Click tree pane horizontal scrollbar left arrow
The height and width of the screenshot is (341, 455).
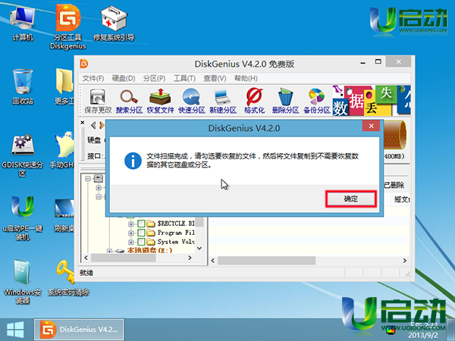coord(86,258)
